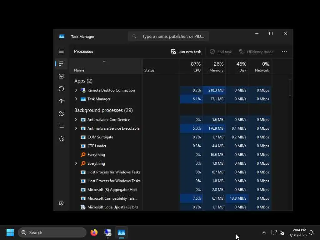320x240 pixels.
Task: Open Task Manager settings gear
Action: point(61,203)
